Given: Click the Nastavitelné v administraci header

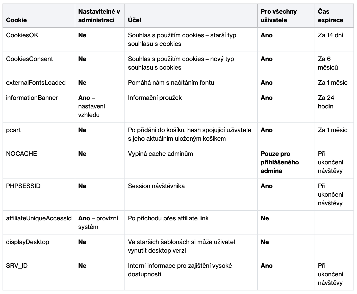Looking at the screenshot, I should tap(99, 16).
